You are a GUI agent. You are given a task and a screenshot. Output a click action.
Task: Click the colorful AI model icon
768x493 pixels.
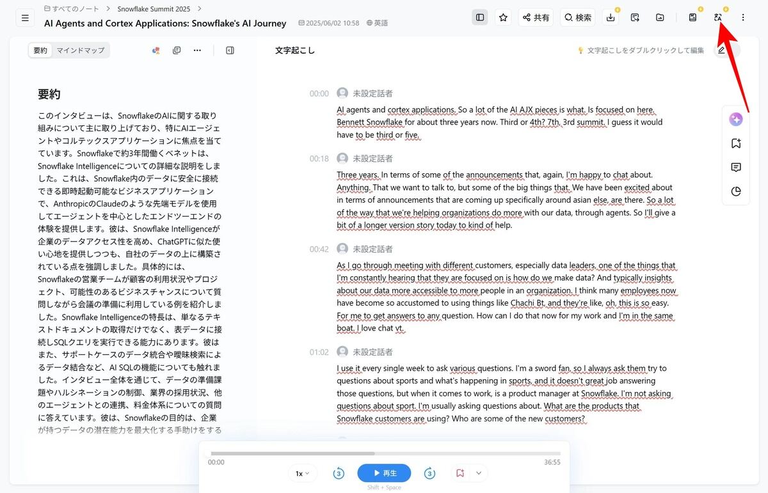click(156, 51)
